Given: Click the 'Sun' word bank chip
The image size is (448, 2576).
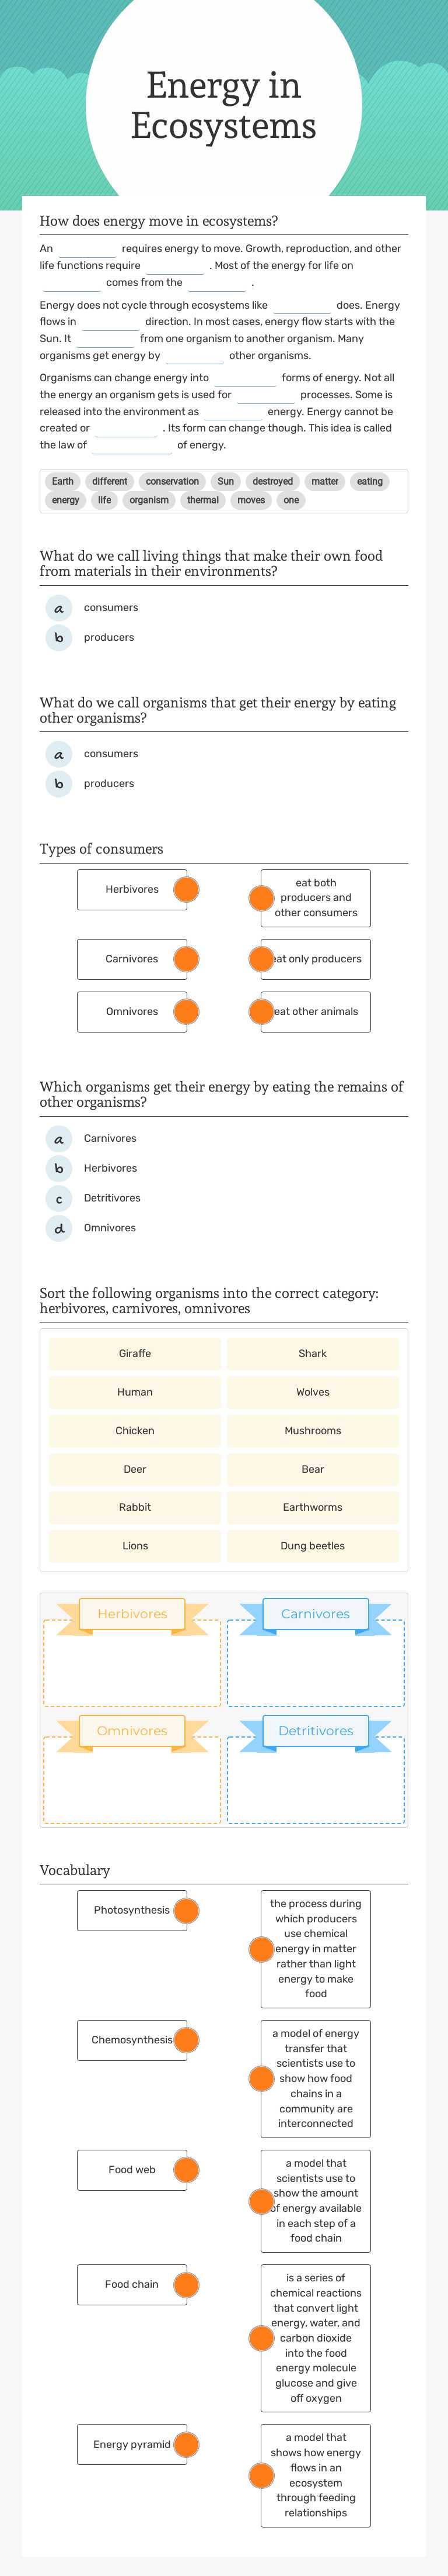Looking at the screenshot, I should [x=226, y=481].
